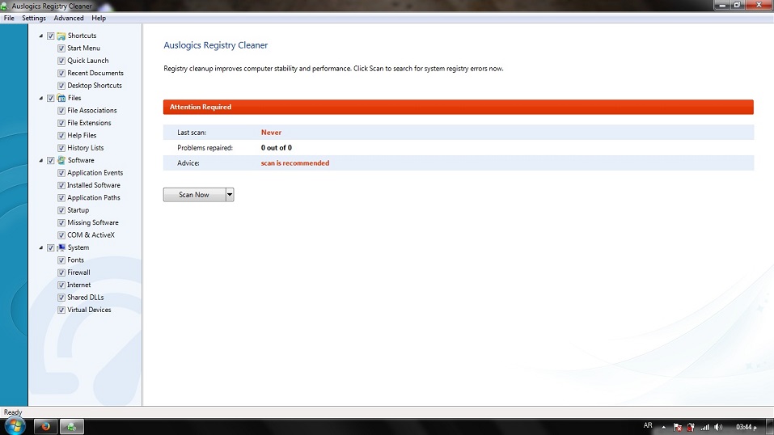Open the File menu
774x435 pixels.
coord(9,18)
